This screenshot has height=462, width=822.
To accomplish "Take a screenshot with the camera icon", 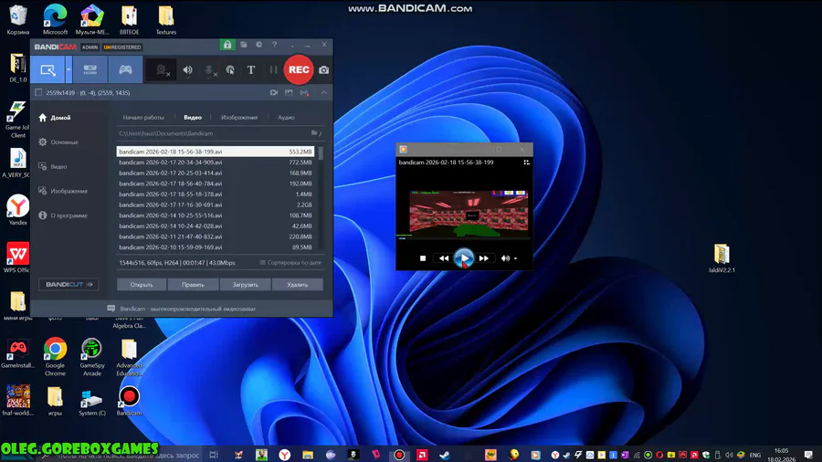I will point(324,69).
